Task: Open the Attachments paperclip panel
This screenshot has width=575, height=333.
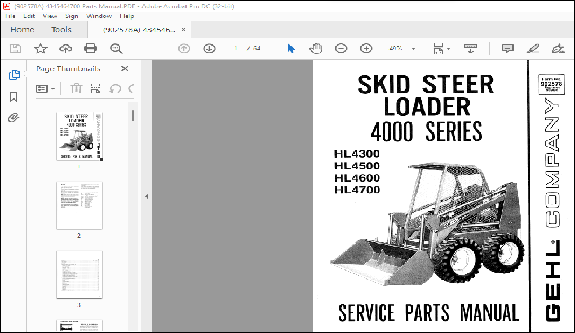Action: pos(14,118)
